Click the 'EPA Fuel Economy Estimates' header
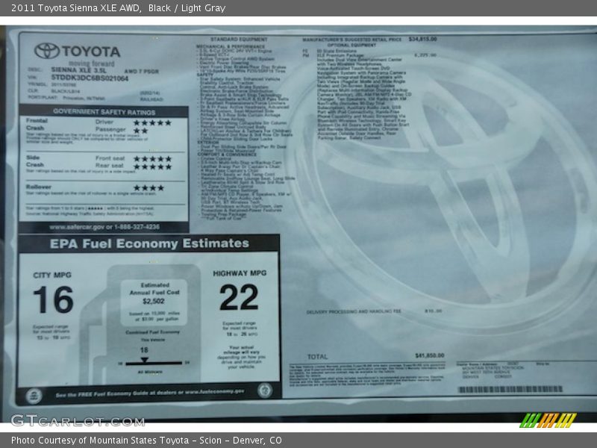 pos(150,243)
